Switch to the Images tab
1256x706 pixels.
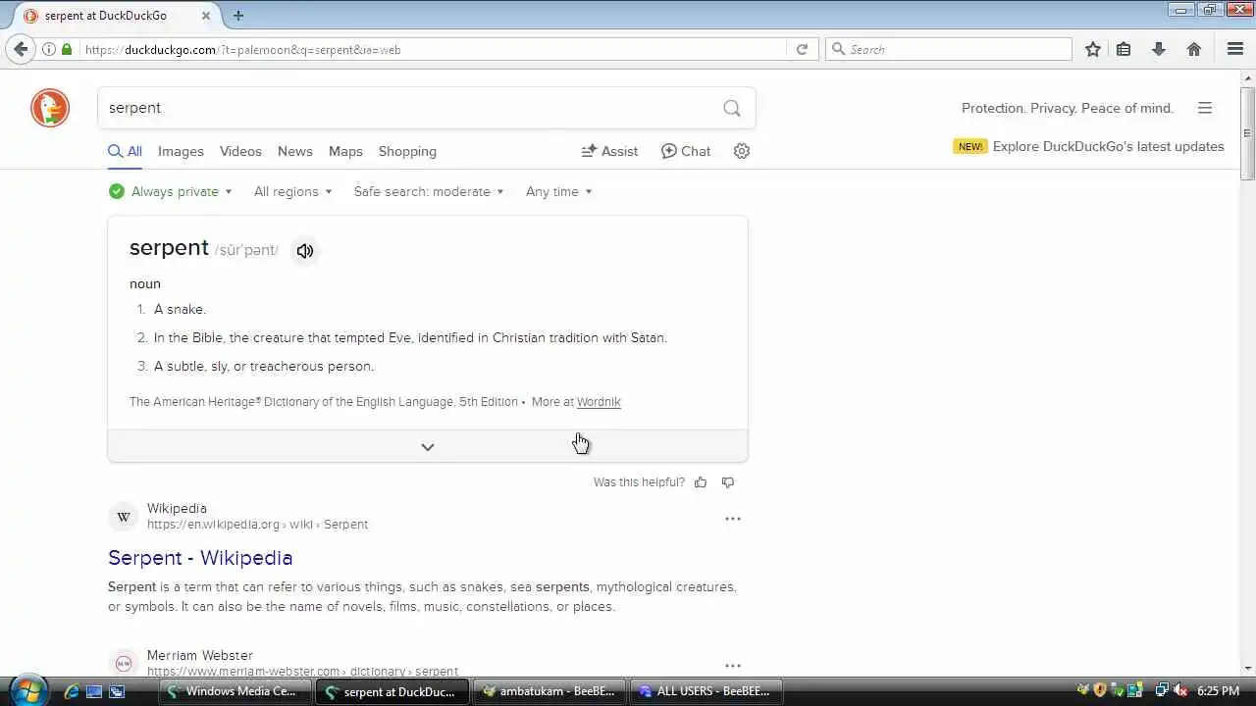click(181, 151)
